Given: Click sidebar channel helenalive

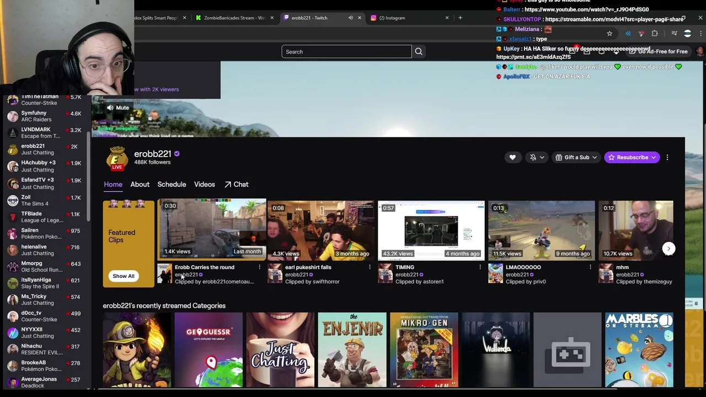Looking at the screenshot, I should click(45, 250).
